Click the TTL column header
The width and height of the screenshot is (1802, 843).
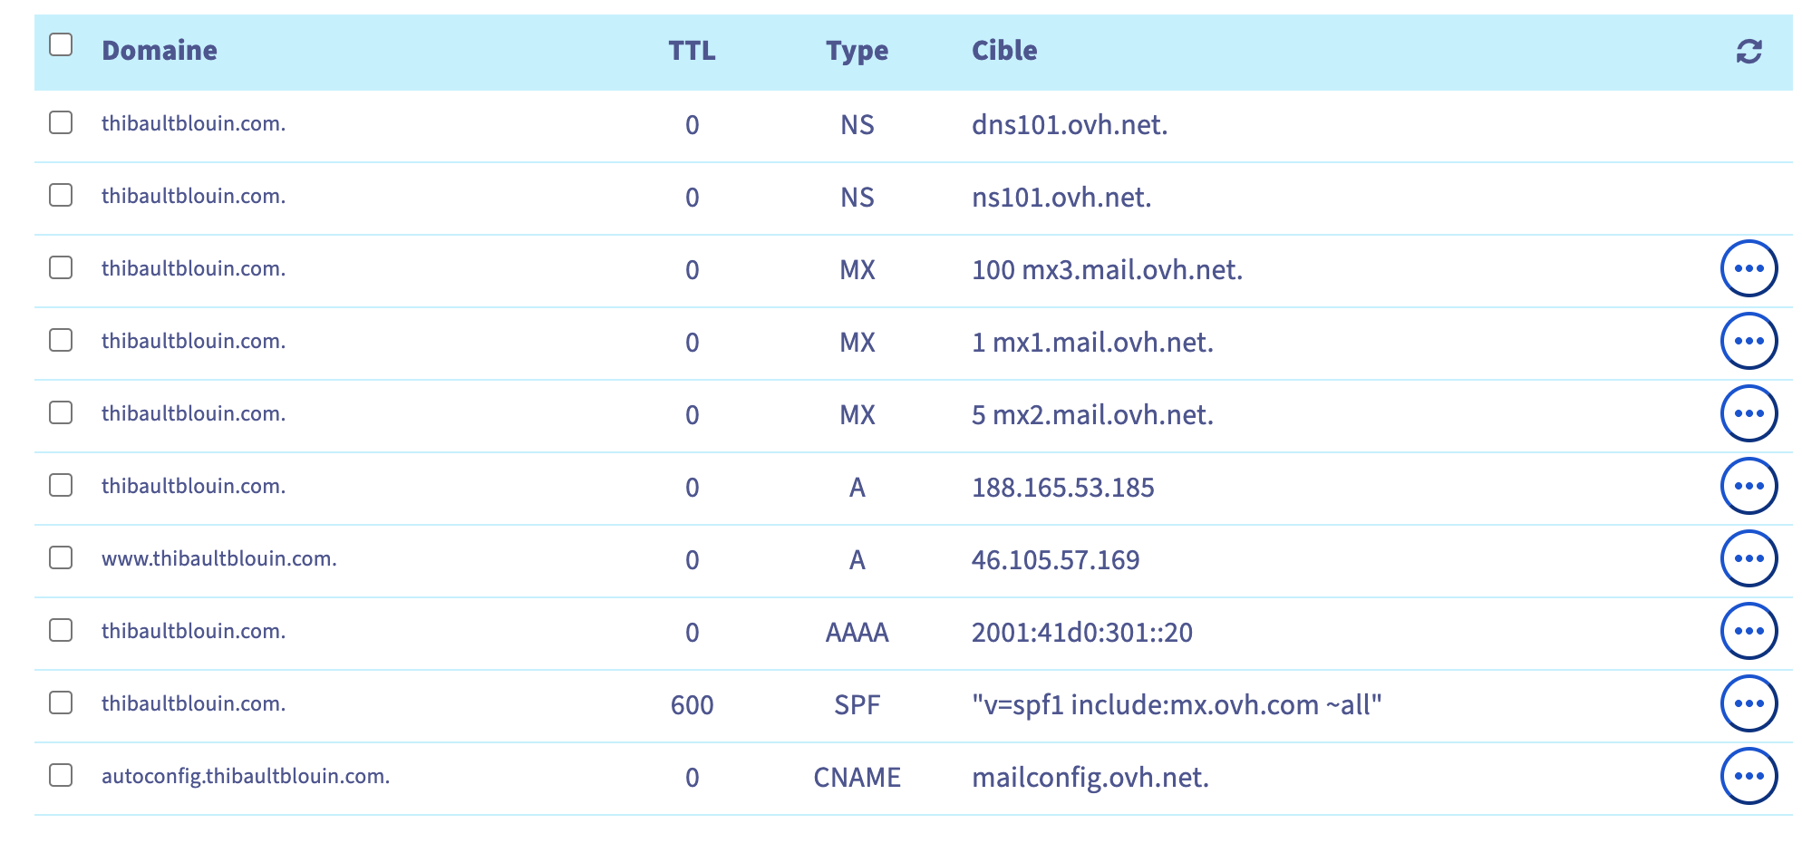tap(692, 51)
